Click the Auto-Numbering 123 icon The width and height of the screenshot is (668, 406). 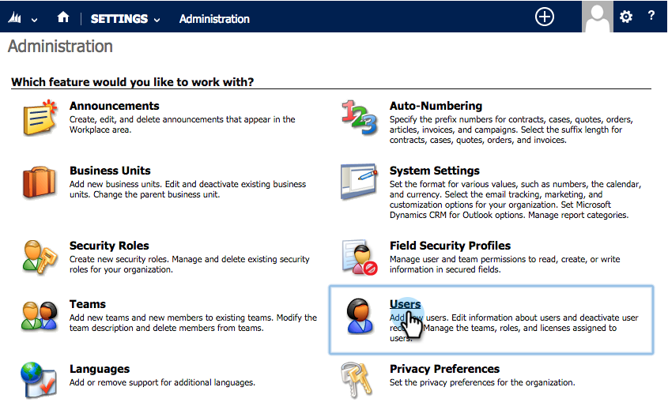tap(360, 118)
